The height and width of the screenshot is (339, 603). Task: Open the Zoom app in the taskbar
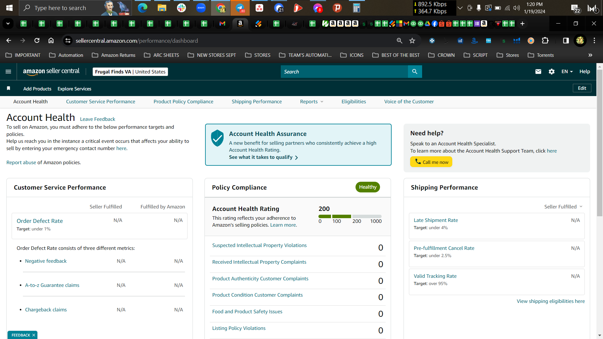(x=201, y=8)
